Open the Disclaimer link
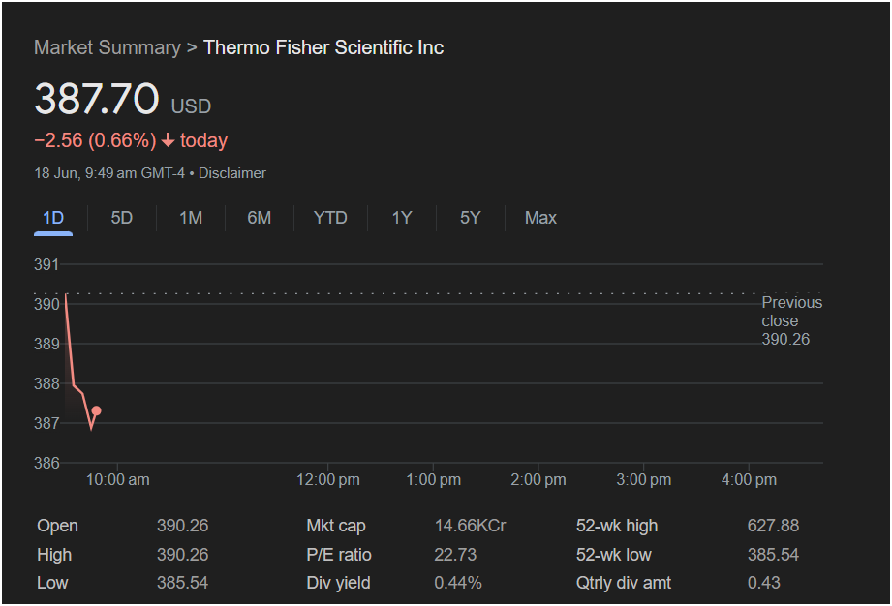 coord(232,173)
